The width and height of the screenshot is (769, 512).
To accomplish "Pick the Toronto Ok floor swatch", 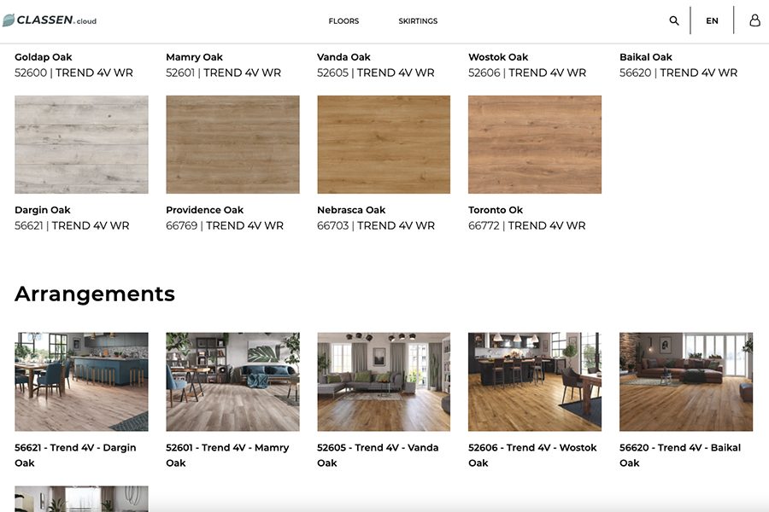I will pyautogui.click(x=535, y=144).
